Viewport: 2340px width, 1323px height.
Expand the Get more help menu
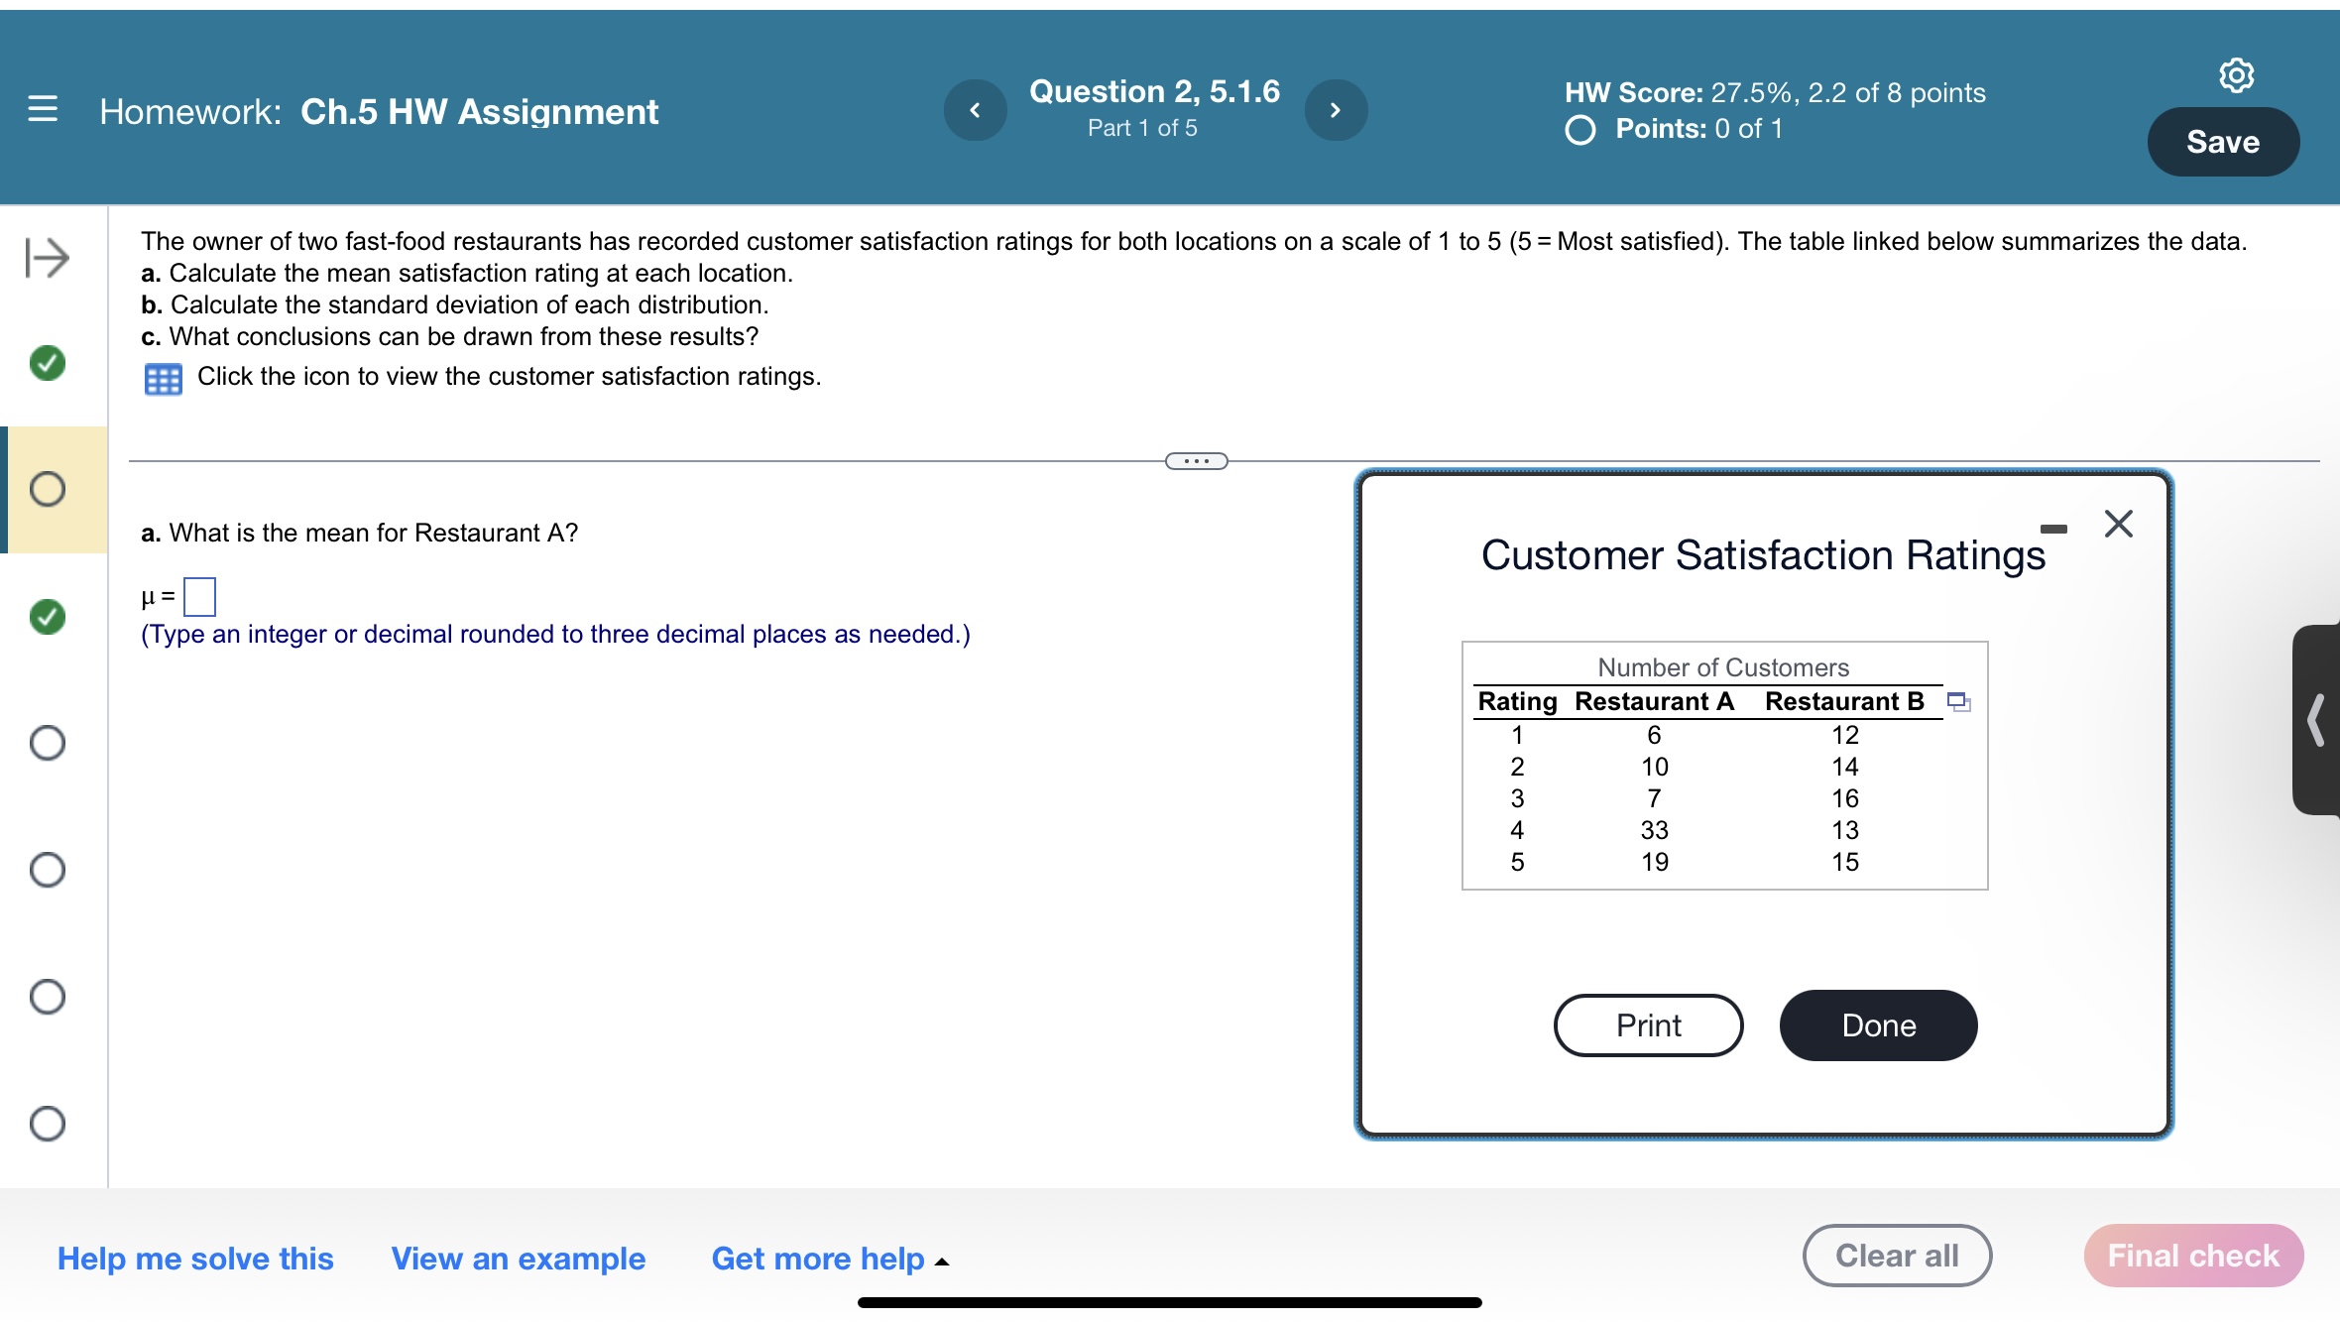[829, 1259]
